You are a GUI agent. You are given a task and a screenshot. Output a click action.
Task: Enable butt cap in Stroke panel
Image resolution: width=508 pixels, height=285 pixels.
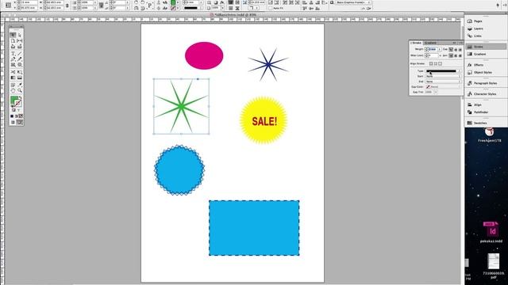451,49
